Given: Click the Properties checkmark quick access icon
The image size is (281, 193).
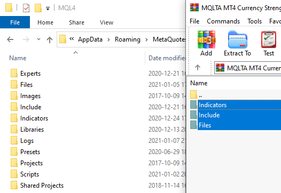Looking at the screenshot, I should [26, 8].
